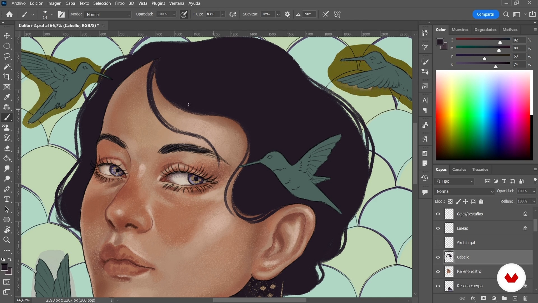Toggle lock transparent pixels
Image resolution: width=538 pixels, height=303 pixels.
click(450, 201)
